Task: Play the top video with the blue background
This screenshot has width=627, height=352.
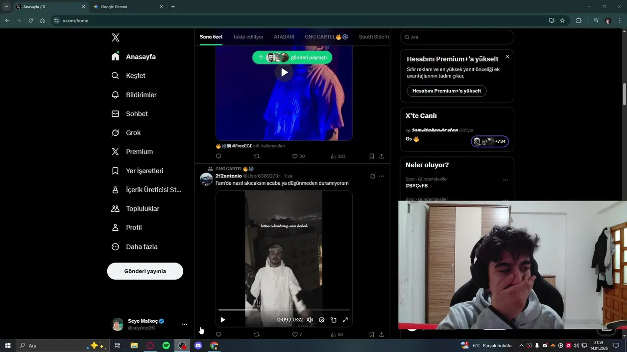Action: point(284,72)
